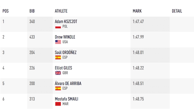This screenshot has height=109, width=194.
Task: Click bib number 433
Action: click(x=32, y=37)
